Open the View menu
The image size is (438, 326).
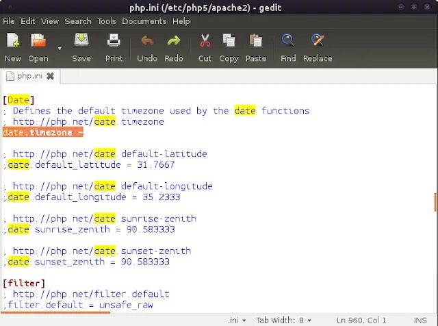(50, 21)
